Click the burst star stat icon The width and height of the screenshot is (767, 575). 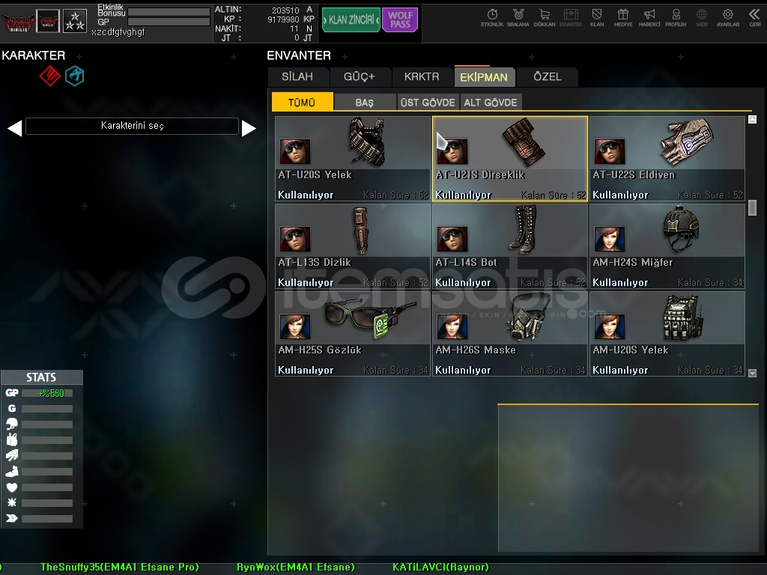pos(12,502)
